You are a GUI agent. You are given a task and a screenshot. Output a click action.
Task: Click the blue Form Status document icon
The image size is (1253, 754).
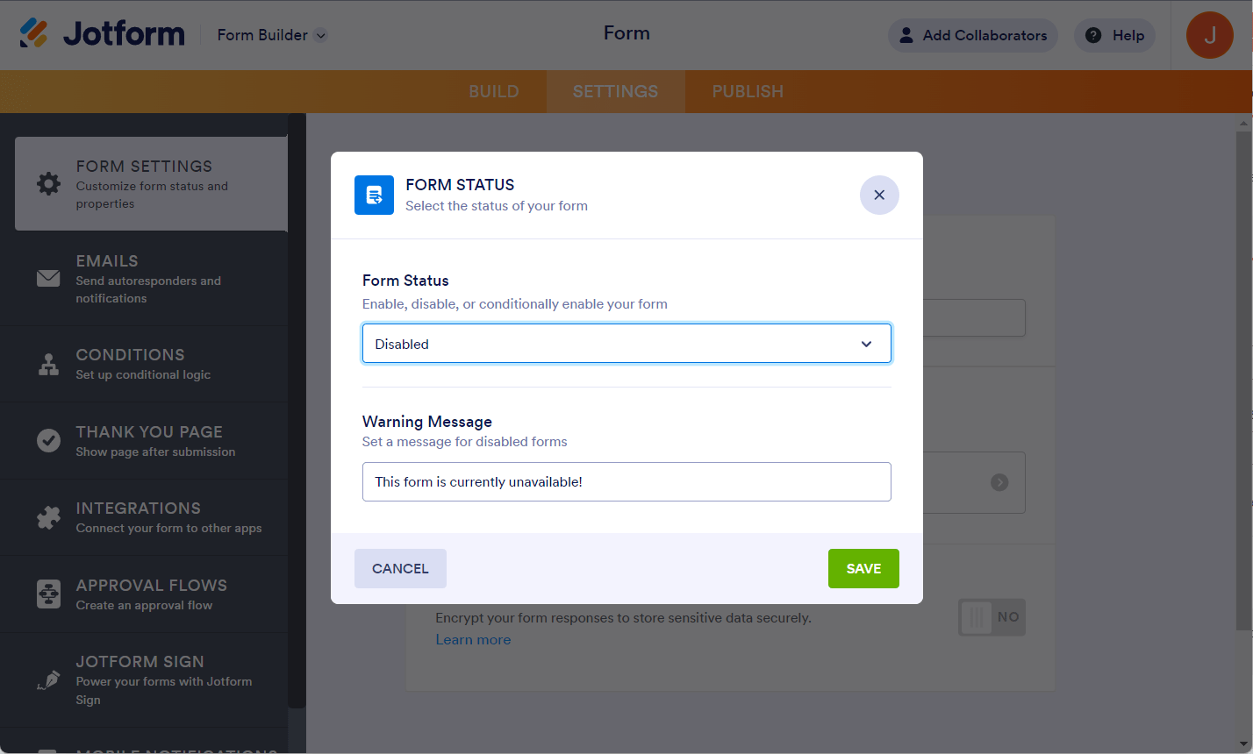pyautogui.click(x=375, y=195)
